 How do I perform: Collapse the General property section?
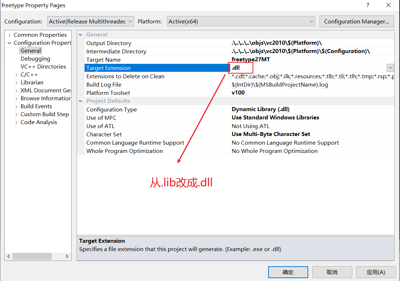tap(81, 35)
